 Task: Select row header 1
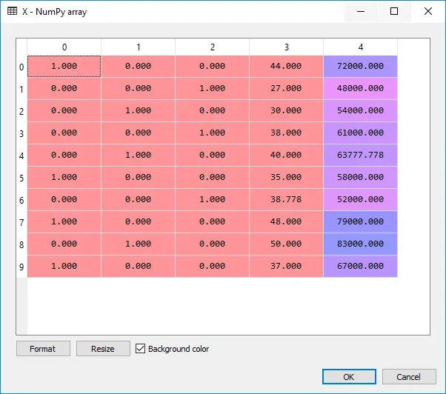coord(21,89)
